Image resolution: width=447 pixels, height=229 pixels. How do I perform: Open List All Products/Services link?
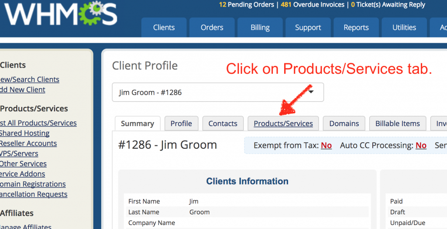coord(38,123)
